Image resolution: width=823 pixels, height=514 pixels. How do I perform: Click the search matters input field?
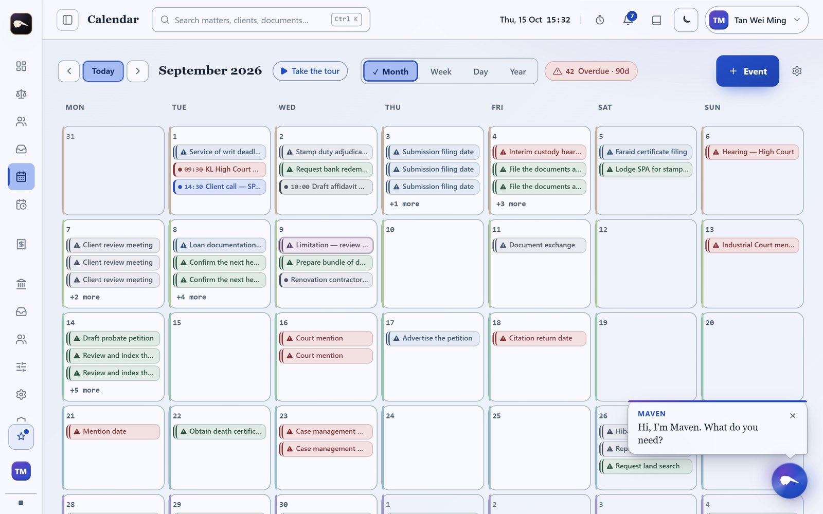click(261, 20)
